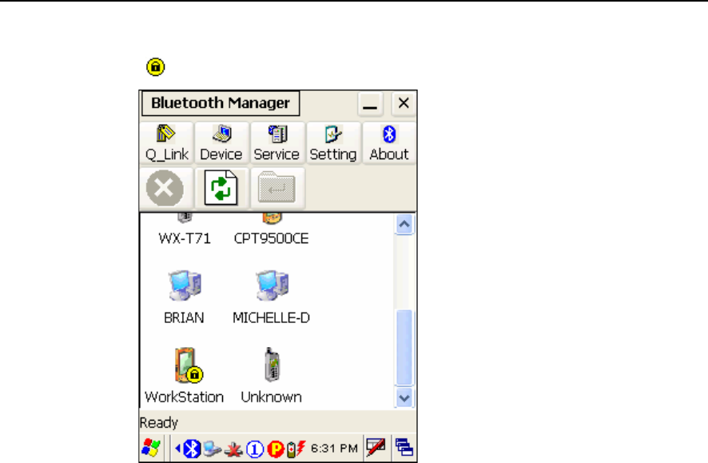Click the green refresh devices icon
The height and width of the screenshot is (463, 708).
[221, 188]
